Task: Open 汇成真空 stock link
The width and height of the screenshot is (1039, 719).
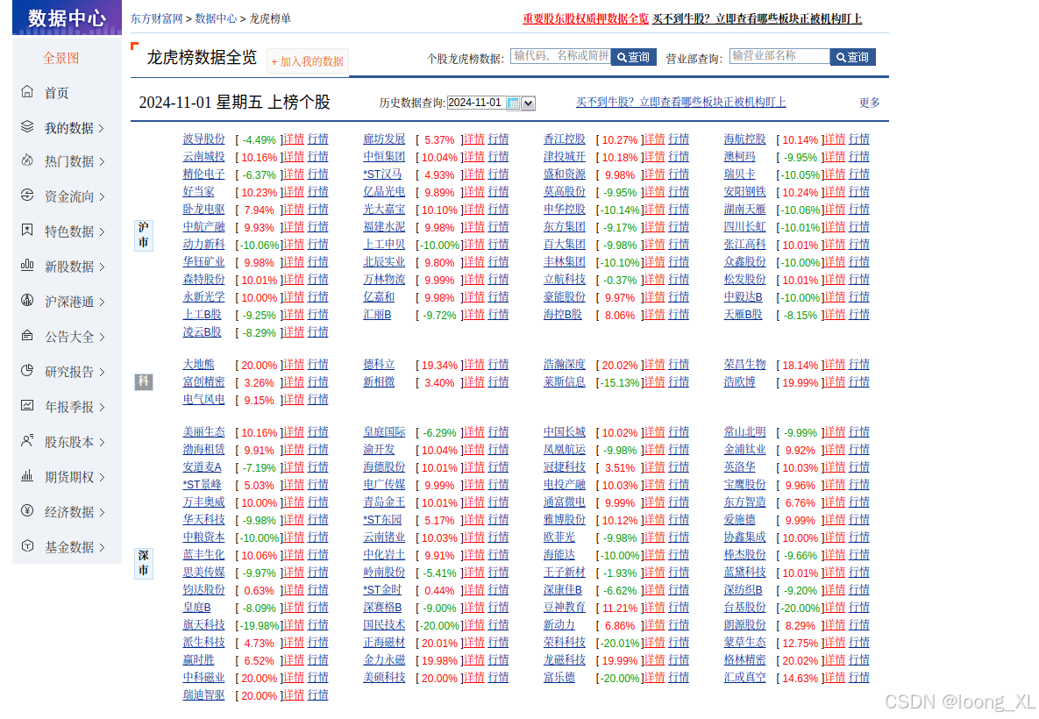Action: click(744, 677)
